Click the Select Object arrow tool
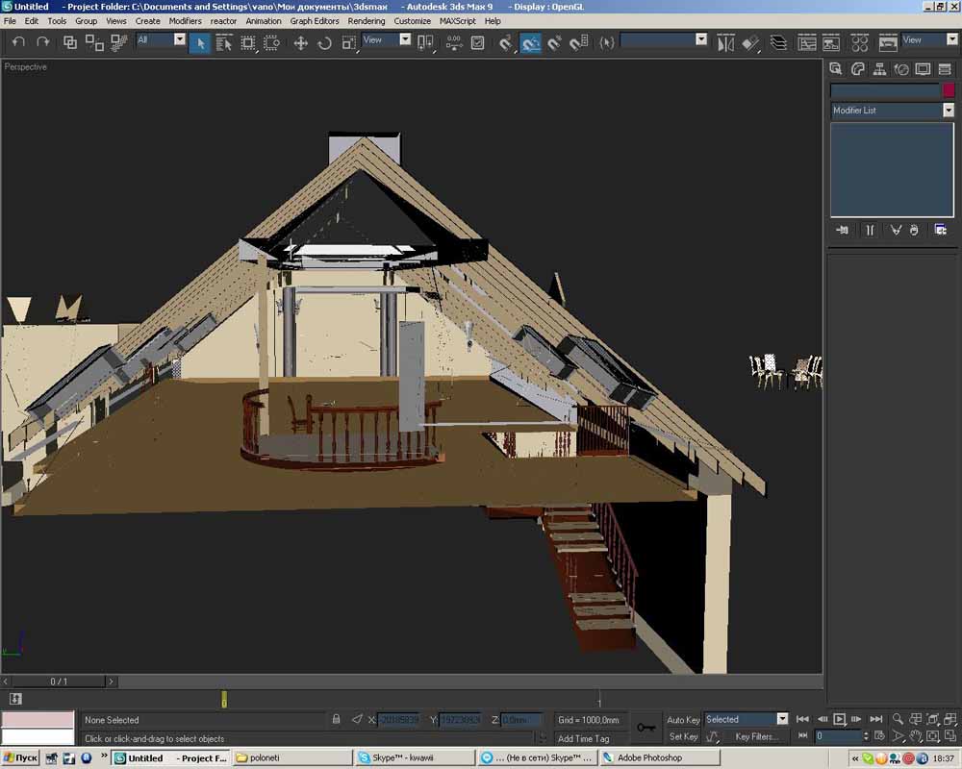The width and height of the screenshot is (962, 769). coord(199,43)
